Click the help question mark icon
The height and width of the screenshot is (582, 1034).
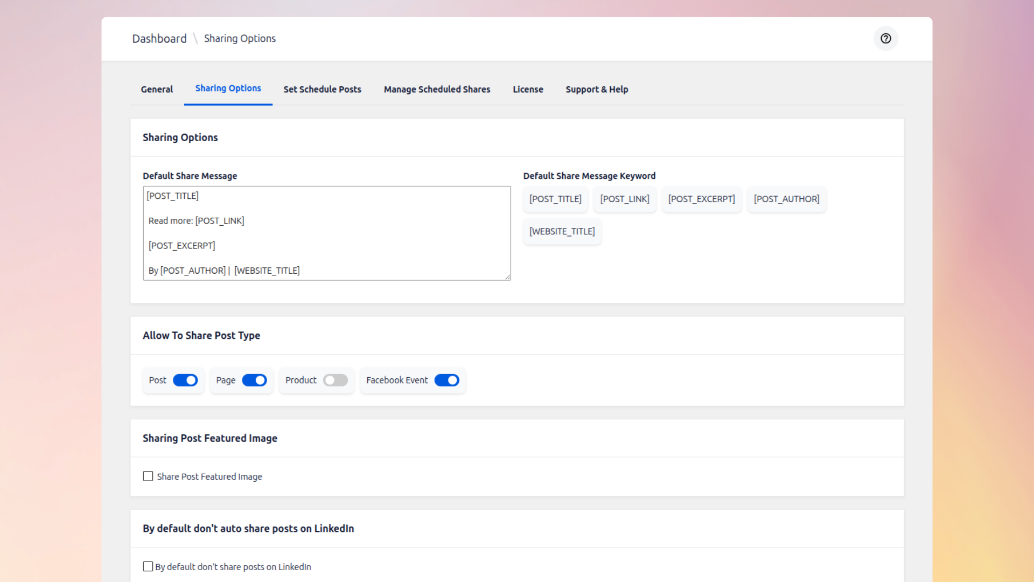pos(885,38)
